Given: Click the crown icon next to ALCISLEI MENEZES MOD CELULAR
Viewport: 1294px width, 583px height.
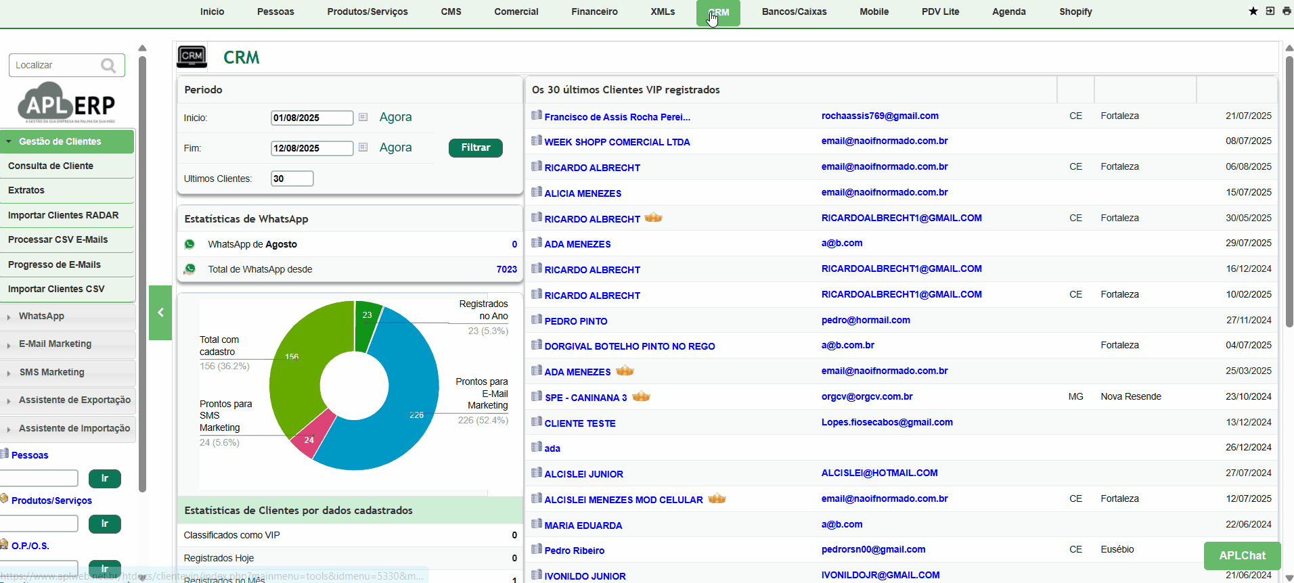Looking at the screenshot, I should [x=717, y=498].
